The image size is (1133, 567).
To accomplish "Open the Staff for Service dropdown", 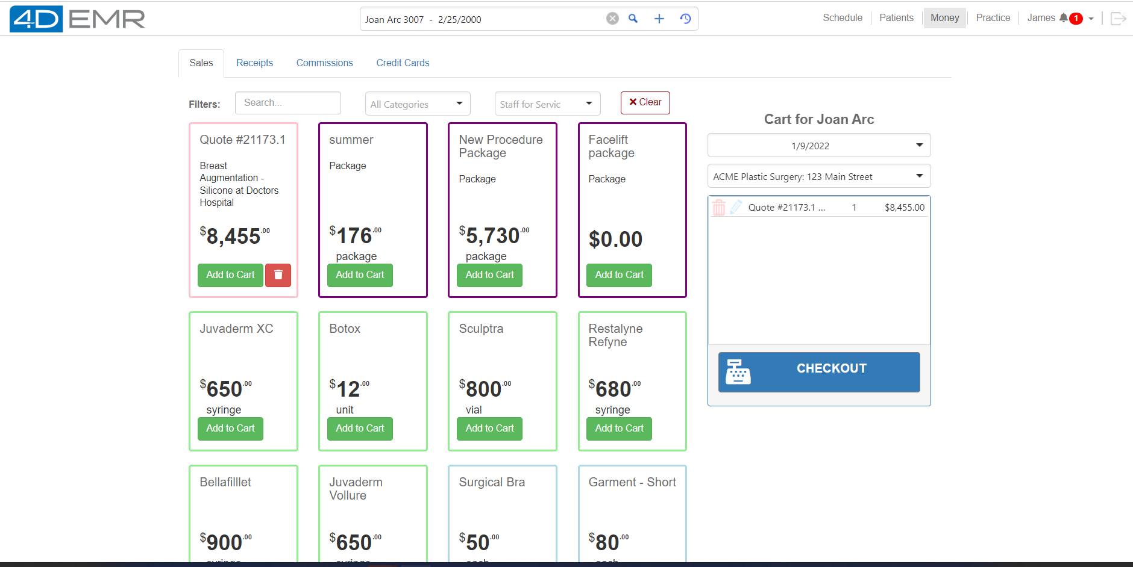I will coord(547,104).
